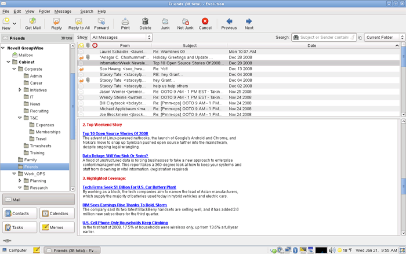Collapse the Work_OPS folder
This screenshot has height=254, width=406.
tap(14, 174)
